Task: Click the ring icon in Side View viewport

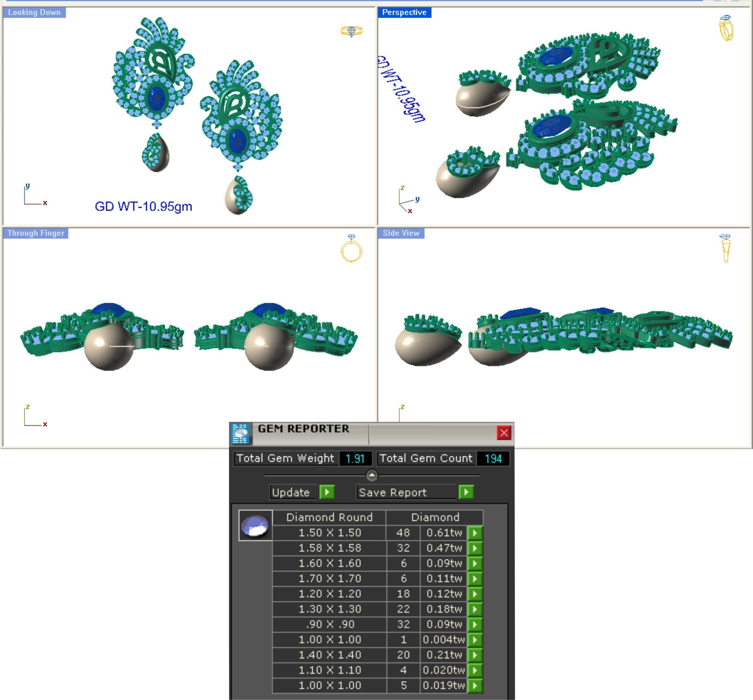Action: (x=725, y=248)
